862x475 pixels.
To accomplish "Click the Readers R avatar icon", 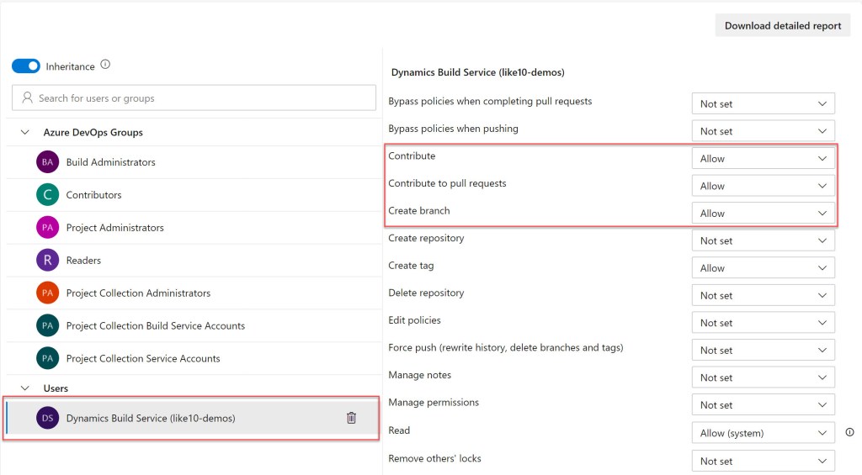I will 48,261.
